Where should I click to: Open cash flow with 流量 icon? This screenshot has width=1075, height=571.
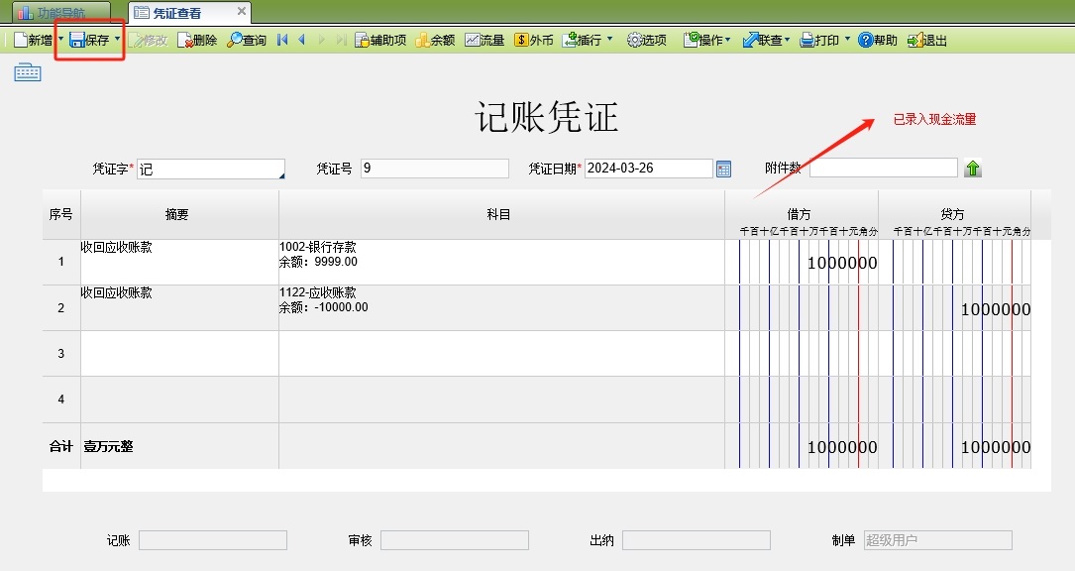(x=484, y=40)
